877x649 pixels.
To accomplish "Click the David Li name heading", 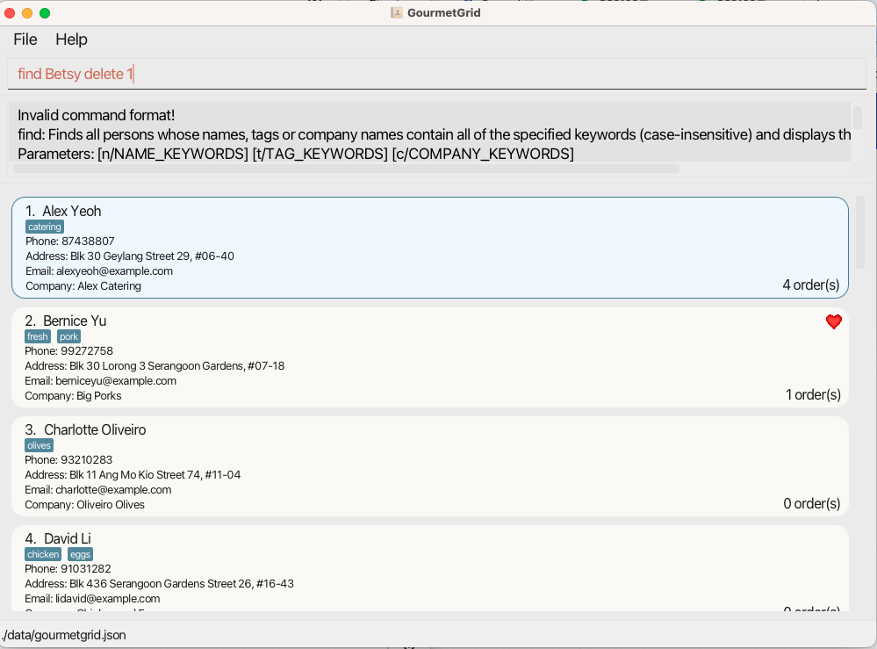I will tap(67, 538).
